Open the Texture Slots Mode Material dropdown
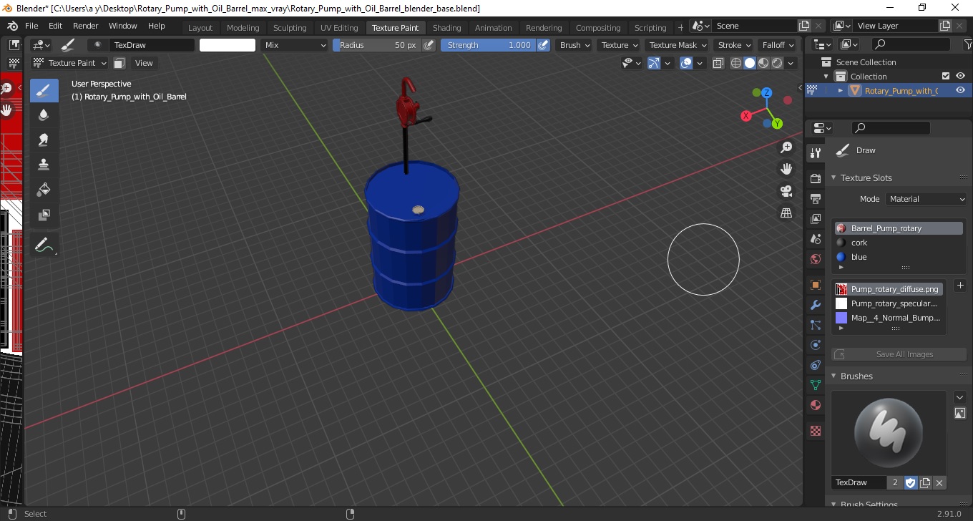The height and width of the screenshot is (521, 973). (926, 199)
